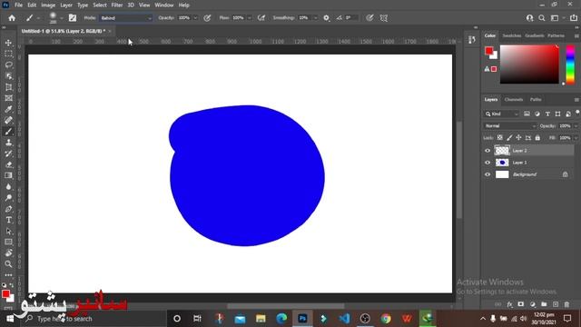Open the Select menu
The image size is (581, 327).
point(100,5)
